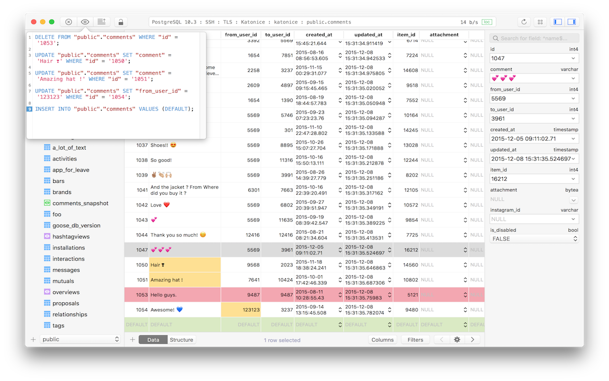Preview pending changes using the eye icon
609x381 pixels.
(x=85, y=21)
